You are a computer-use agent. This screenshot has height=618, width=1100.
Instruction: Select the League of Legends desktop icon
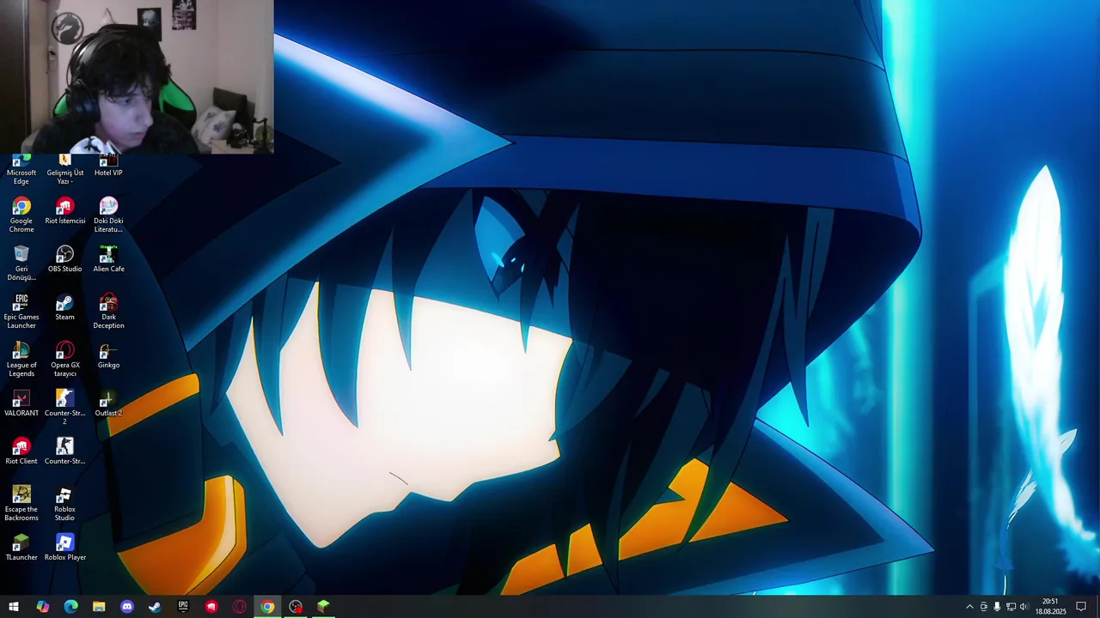pos(21,360)
